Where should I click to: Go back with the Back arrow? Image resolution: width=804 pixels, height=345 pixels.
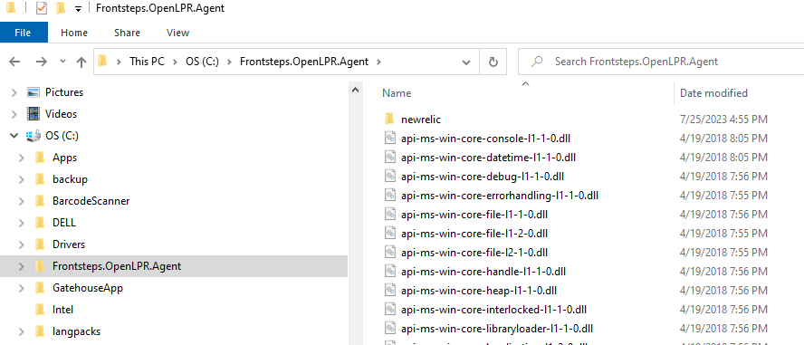click(x=14, y=62)
